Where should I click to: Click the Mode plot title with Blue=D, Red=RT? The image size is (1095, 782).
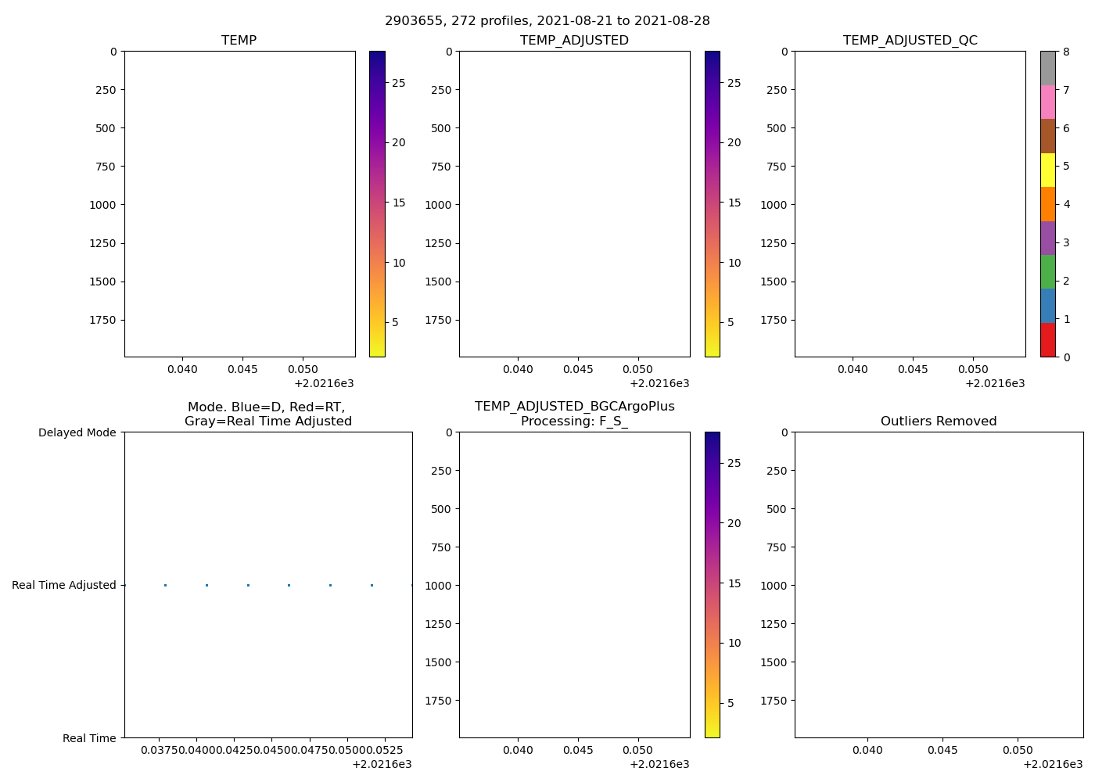(x=267, y=414)
